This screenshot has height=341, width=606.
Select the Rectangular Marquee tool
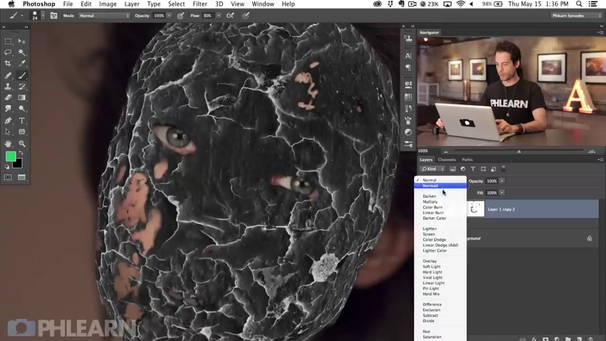coord(8,41)
